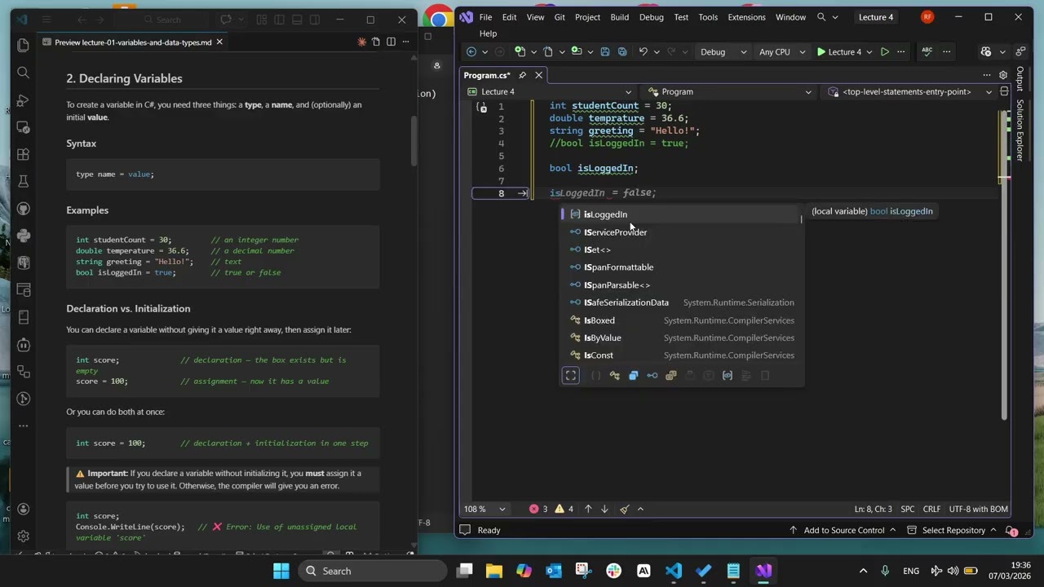Open the Debug configuration dropdown
Viewport: 1044px width, 587px height.
(x=723, y=52)
